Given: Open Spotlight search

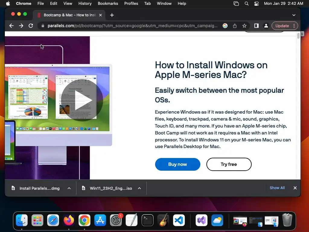Looking at the screenshot, I should [246, 4].
